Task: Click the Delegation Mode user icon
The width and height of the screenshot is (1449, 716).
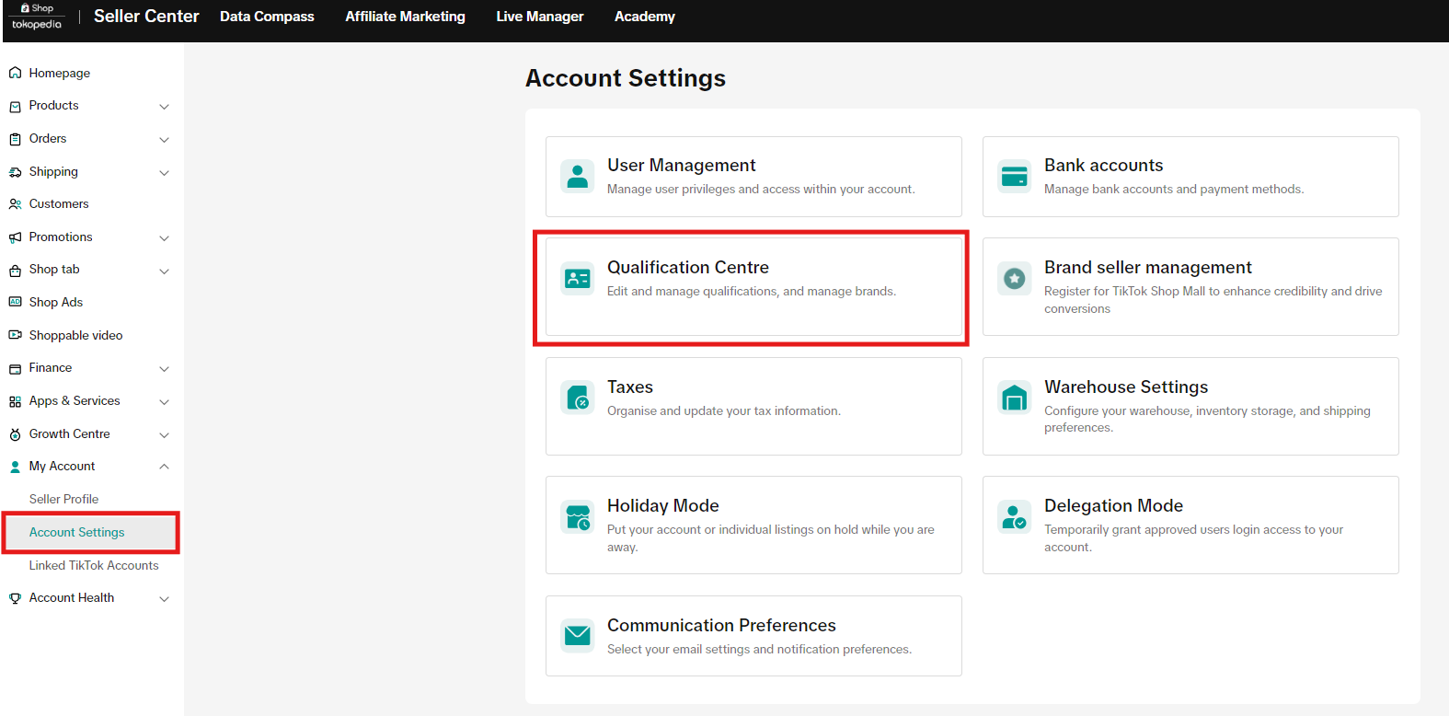Action: [1014, 517]
